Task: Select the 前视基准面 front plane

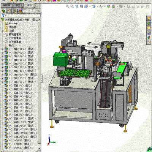Action: click(13, 34)
